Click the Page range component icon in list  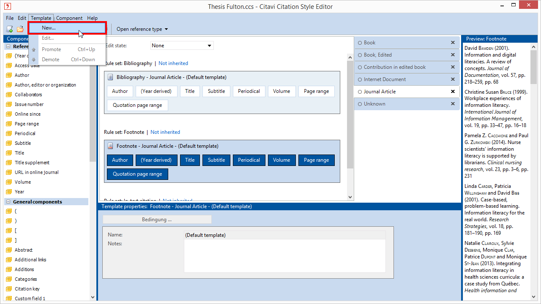[9, 124]
